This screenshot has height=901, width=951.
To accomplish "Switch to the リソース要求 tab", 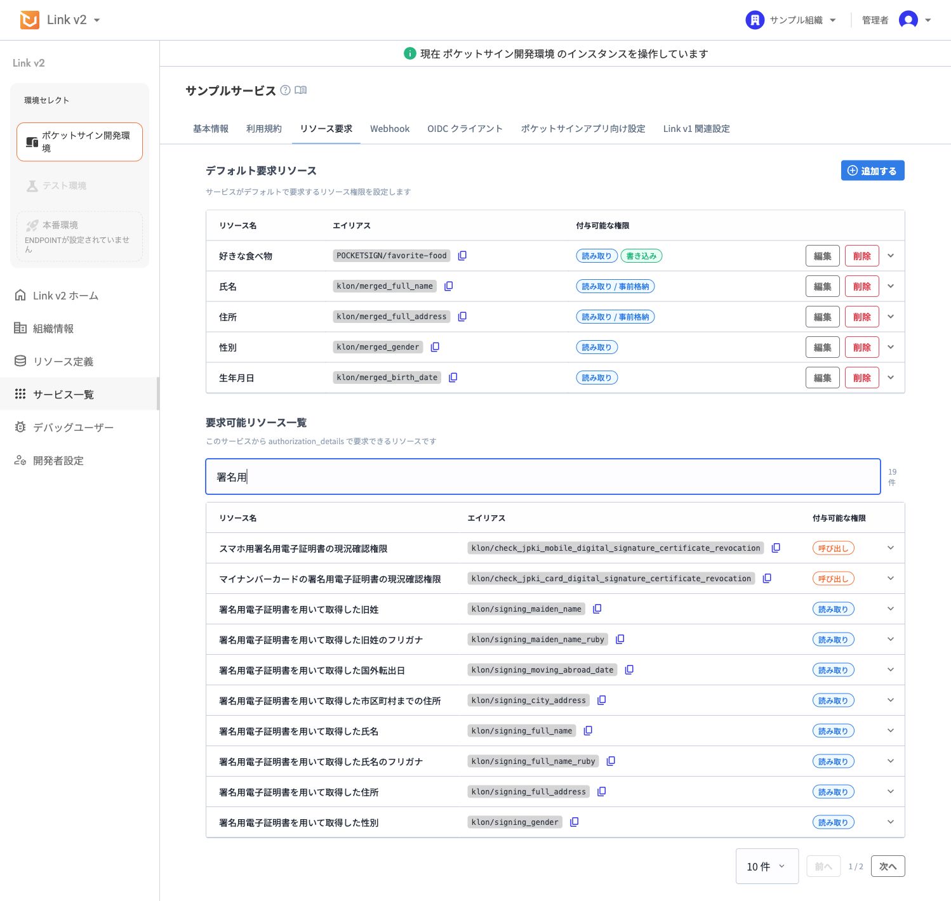I will 326,129.
